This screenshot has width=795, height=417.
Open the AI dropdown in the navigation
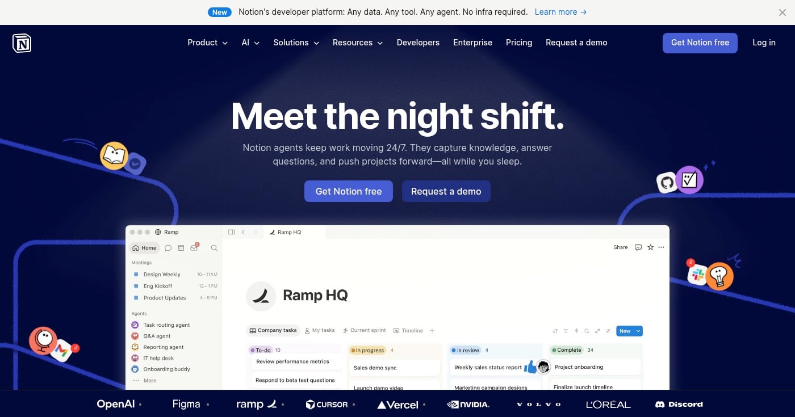click(x=250, y=43)
